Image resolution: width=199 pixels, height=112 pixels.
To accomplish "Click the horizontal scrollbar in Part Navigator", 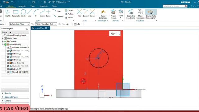I will (10, 89).
